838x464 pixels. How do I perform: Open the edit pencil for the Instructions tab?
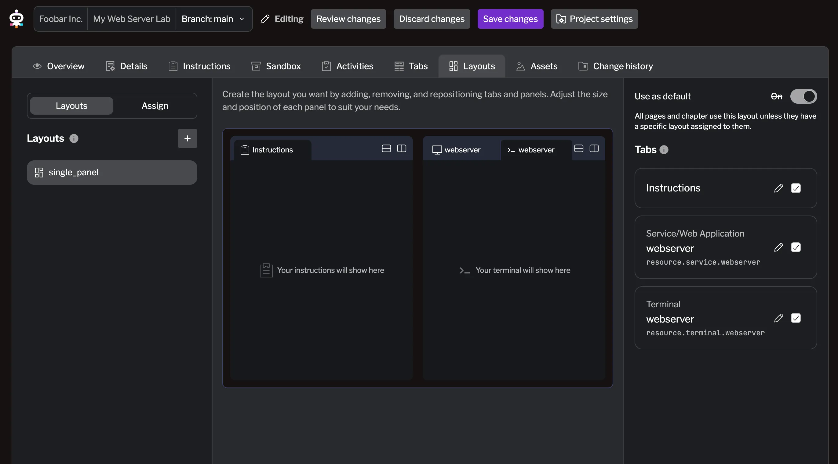[779, 188]
